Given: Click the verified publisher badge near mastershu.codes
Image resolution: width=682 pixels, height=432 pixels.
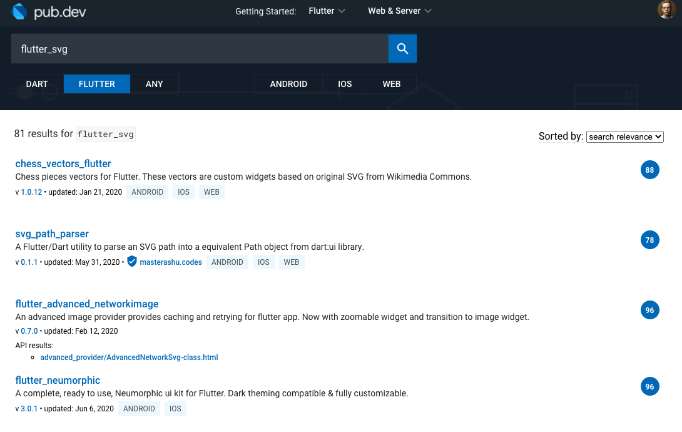Looking at the screenshot, I should pos(131,262).
